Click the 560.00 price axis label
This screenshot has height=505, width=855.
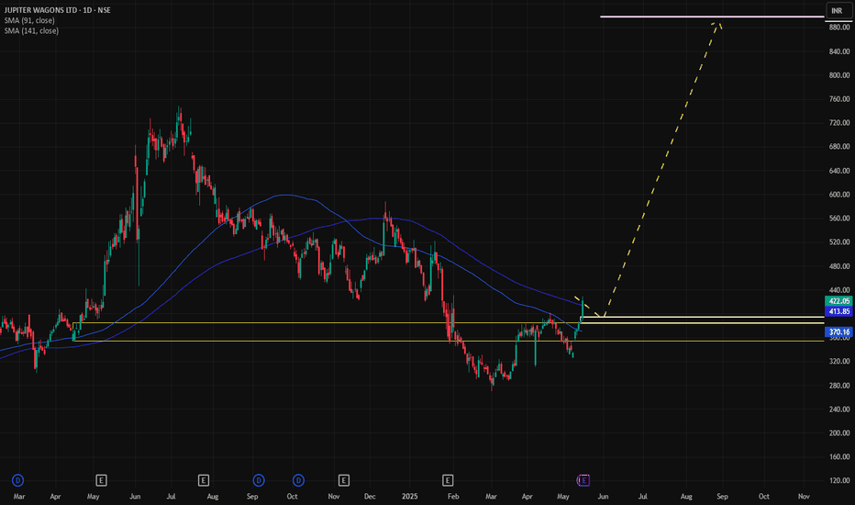(839, 219)
